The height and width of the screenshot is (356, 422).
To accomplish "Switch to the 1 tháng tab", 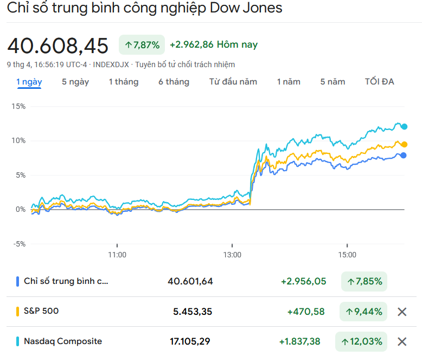I will pos(123,82).
